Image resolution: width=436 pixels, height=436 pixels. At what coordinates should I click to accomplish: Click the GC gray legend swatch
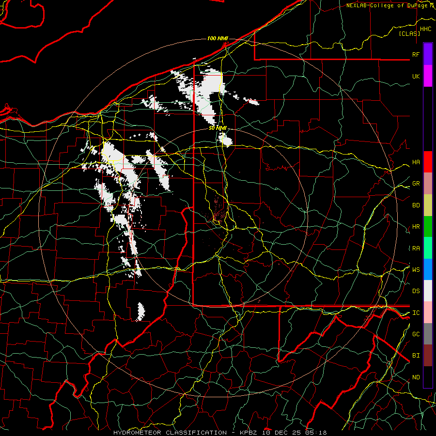coord(428,334)
